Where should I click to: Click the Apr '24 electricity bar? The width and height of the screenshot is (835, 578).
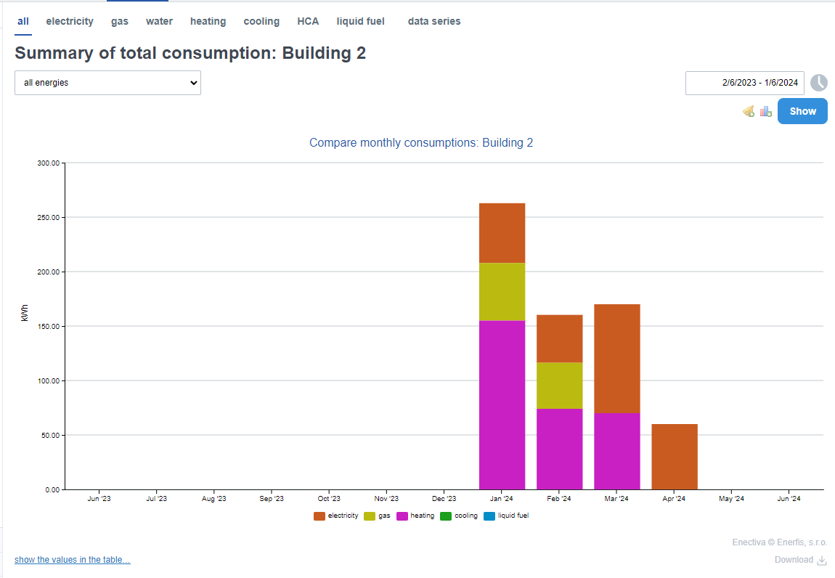point(674,457)
